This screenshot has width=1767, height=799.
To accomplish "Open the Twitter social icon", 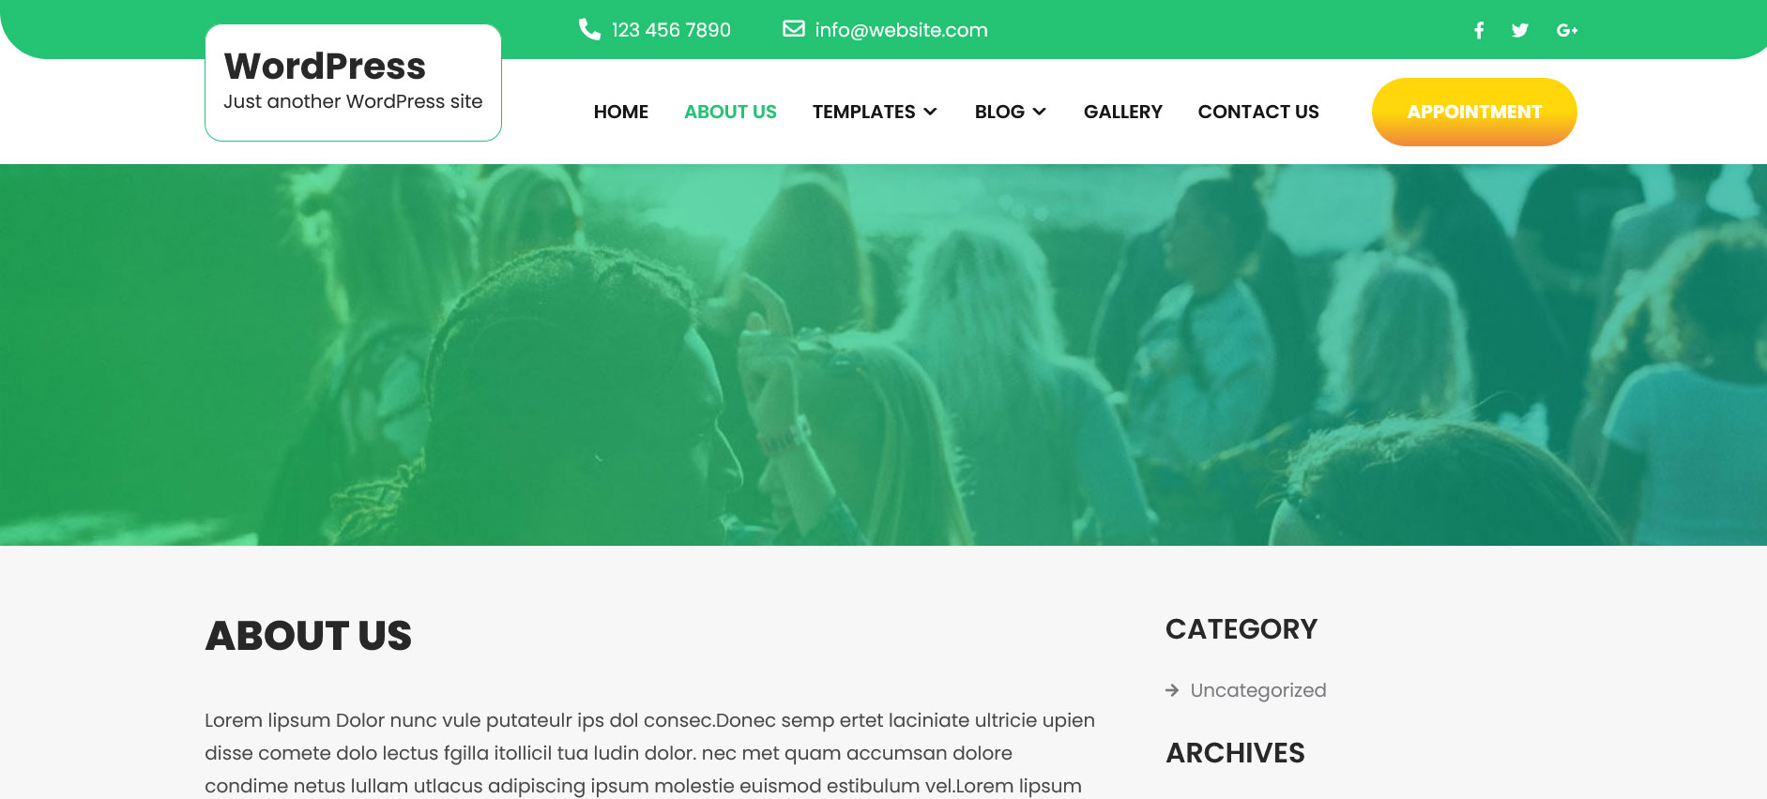I will (x=1520, y=30).
